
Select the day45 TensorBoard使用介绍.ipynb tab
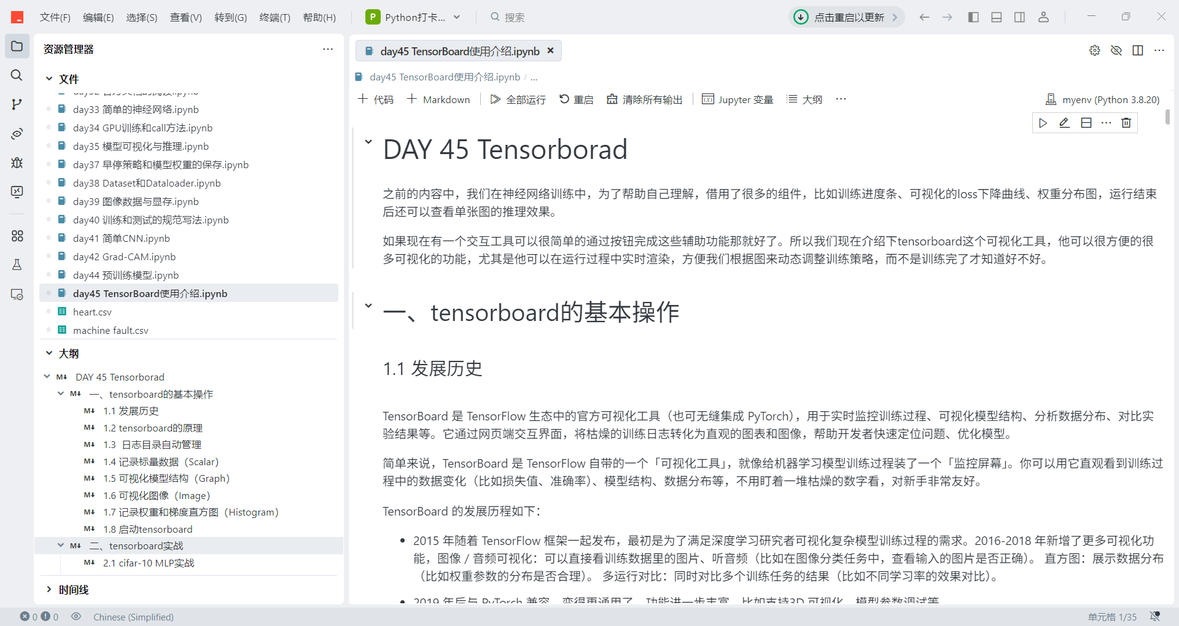pyautogui.click(x=457, y=51)
